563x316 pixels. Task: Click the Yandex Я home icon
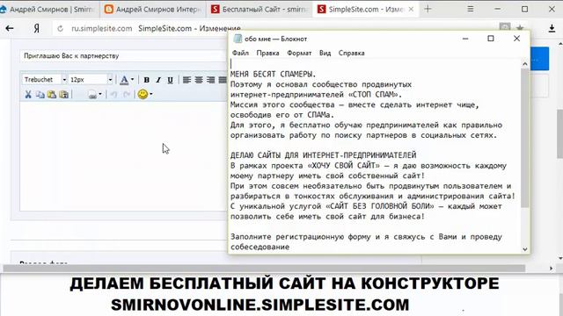coord(37,28)
